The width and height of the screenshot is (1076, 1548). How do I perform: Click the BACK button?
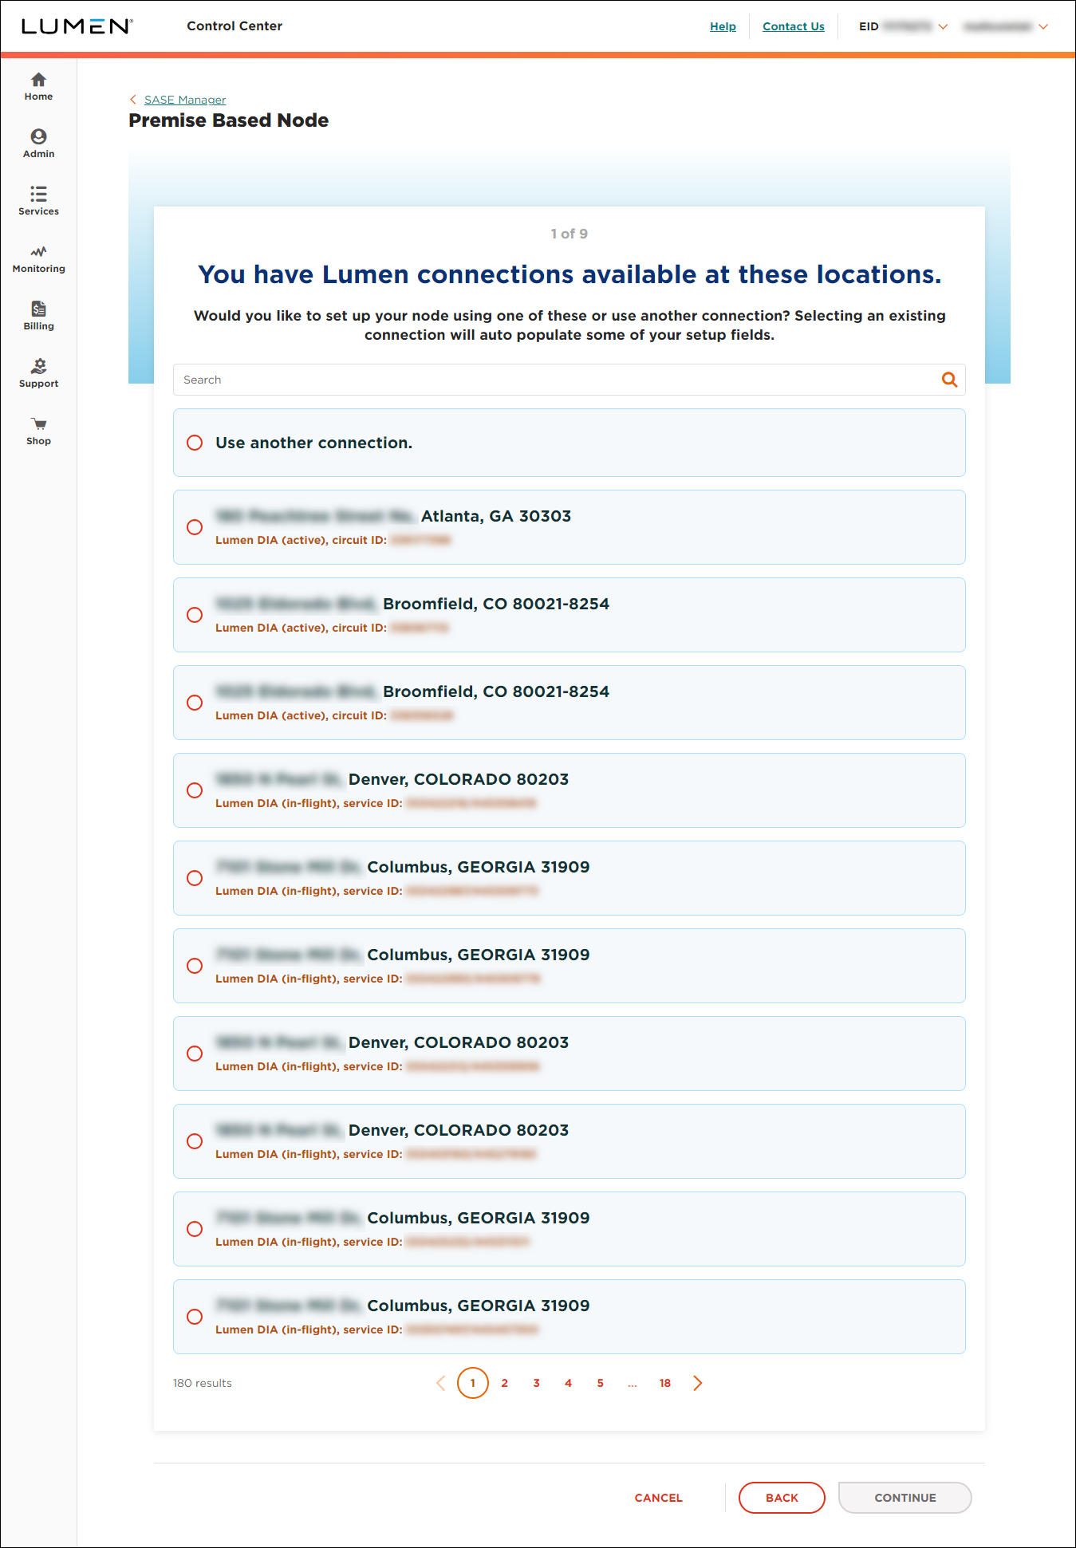click(782, 1498)
